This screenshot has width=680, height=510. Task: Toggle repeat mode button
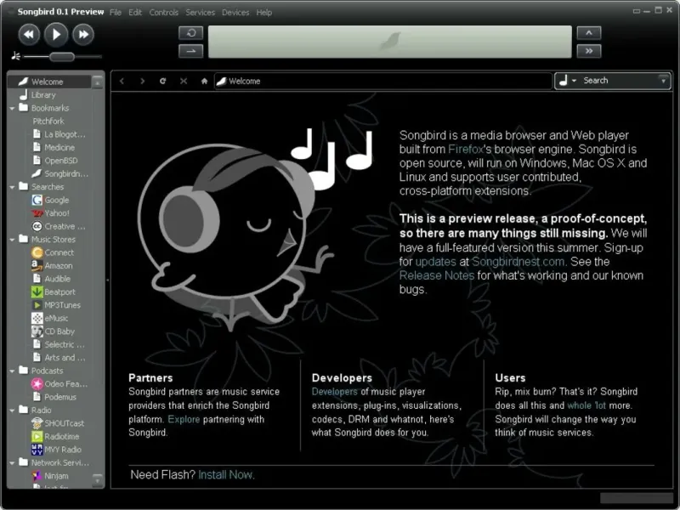(190, 33)
